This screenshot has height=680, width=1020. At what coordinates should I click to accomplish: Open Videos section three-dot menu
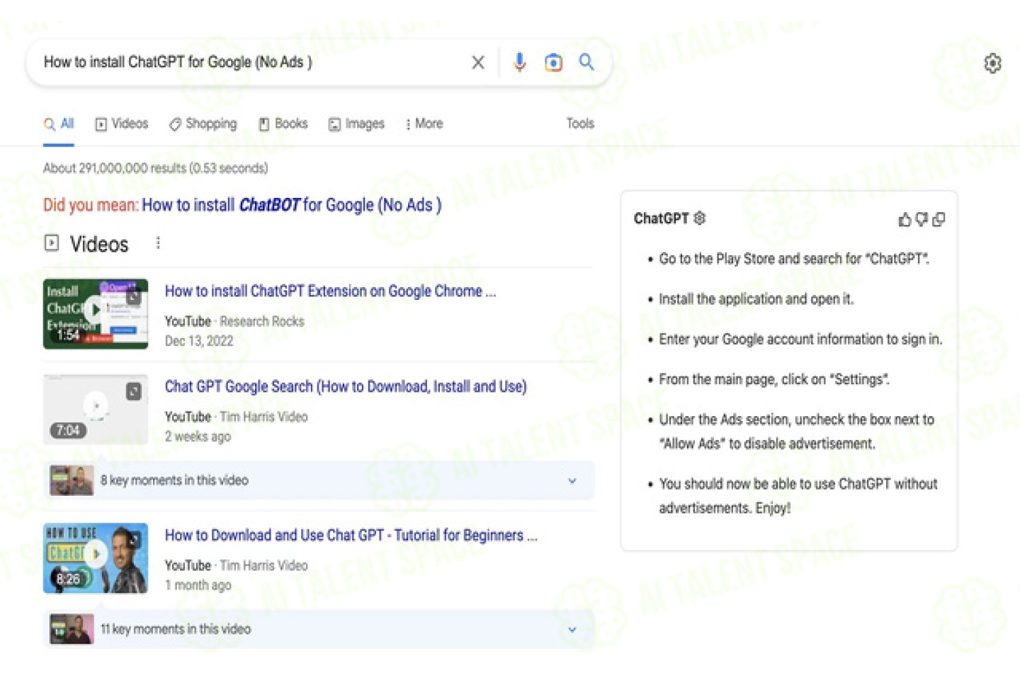point(158,243)
